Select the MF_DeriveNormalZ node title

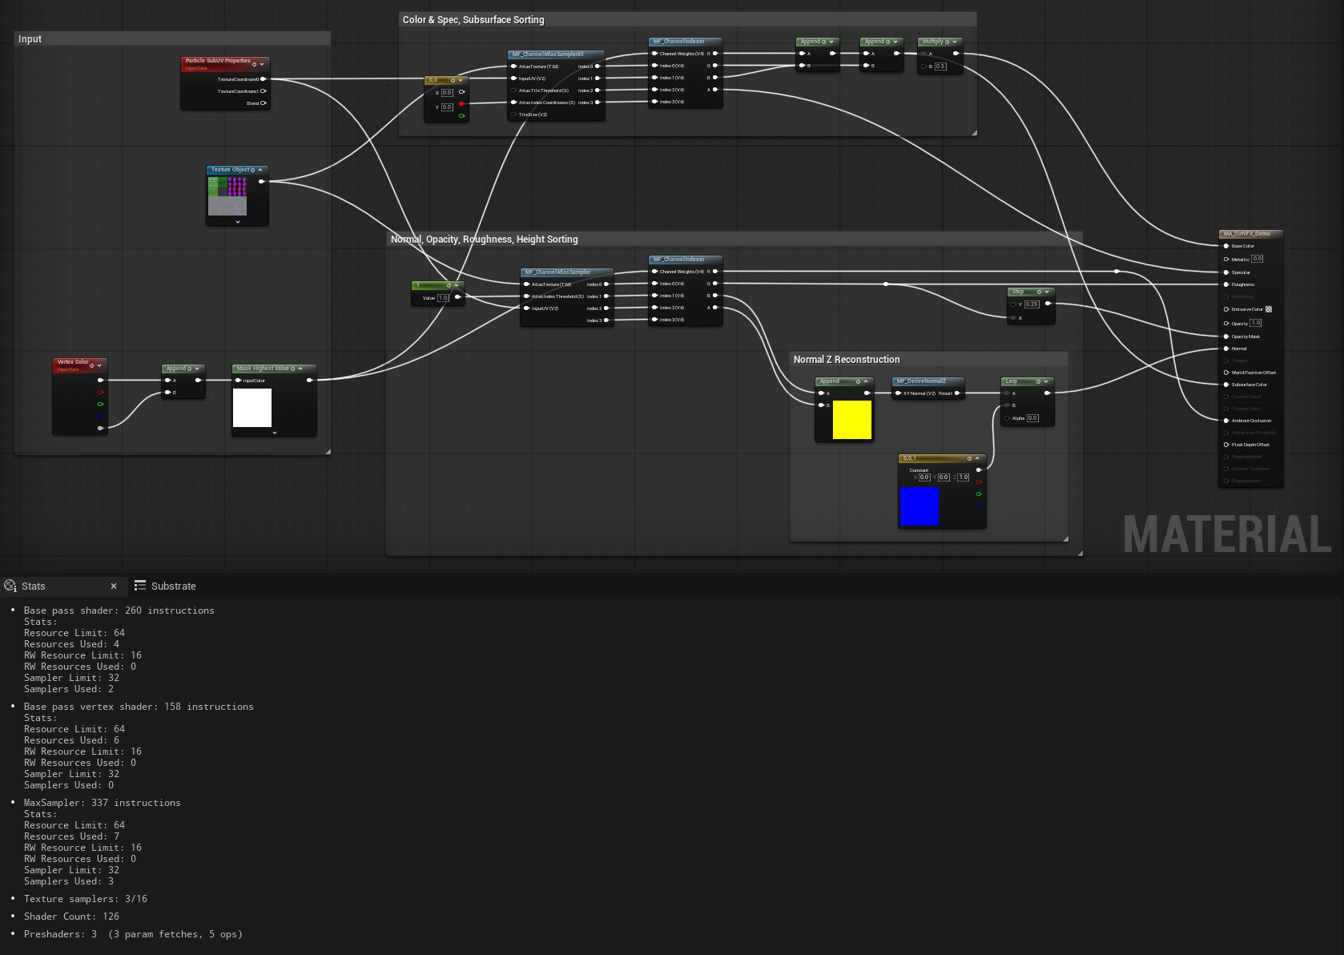pyautogui.click(x=921, y=381)
